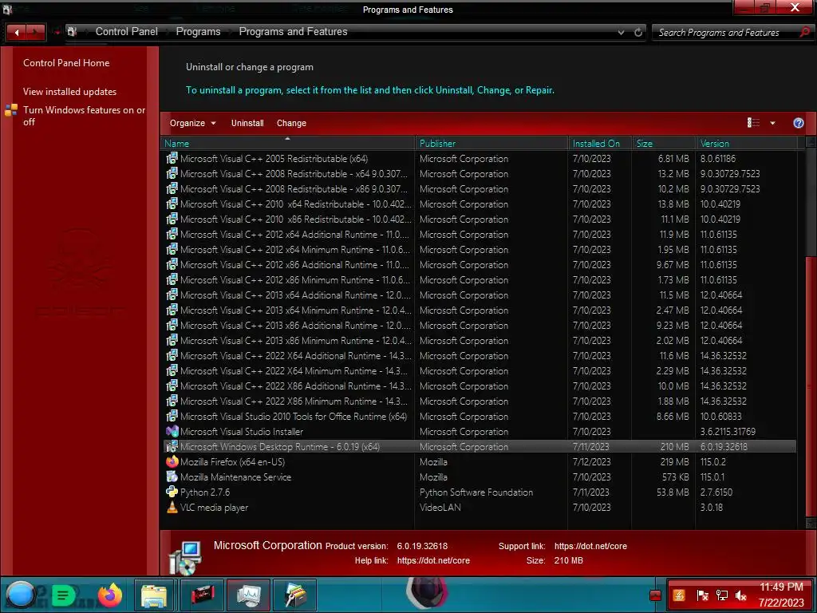Click the volume speaker tray icon
The height and width of the screenshot is (613, 817).
coord(740,595)
